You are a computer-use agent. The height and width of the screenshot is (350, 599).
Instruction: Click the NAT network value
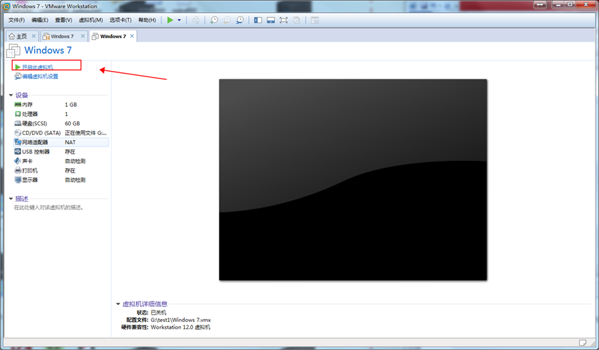coord(70,142)
